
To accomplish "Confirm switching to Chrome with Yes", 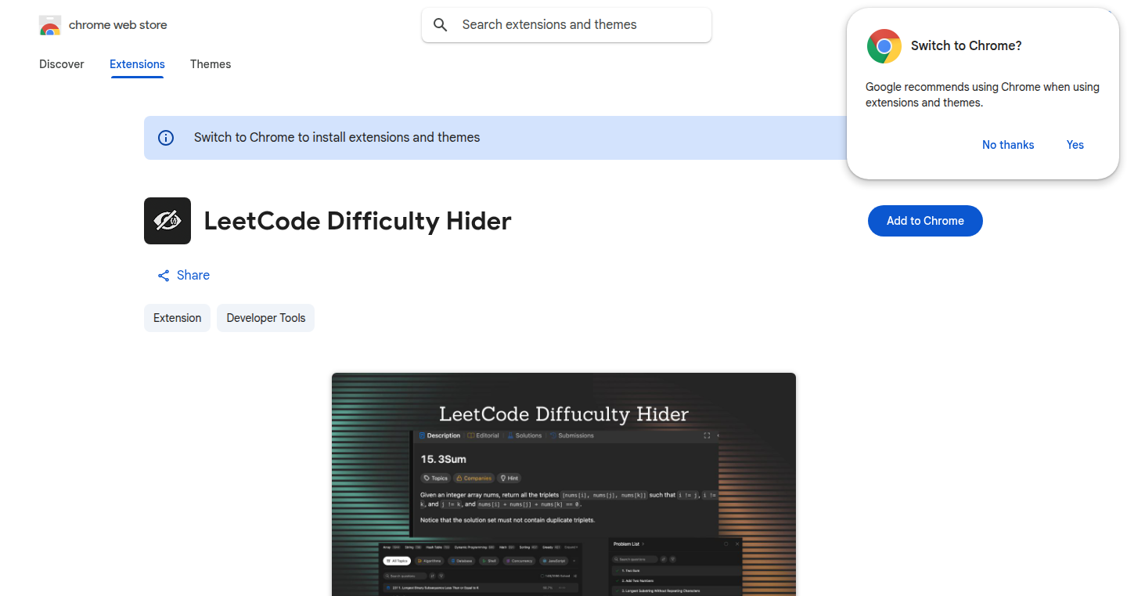I will pyautogui.click(x=1075, y=145).
